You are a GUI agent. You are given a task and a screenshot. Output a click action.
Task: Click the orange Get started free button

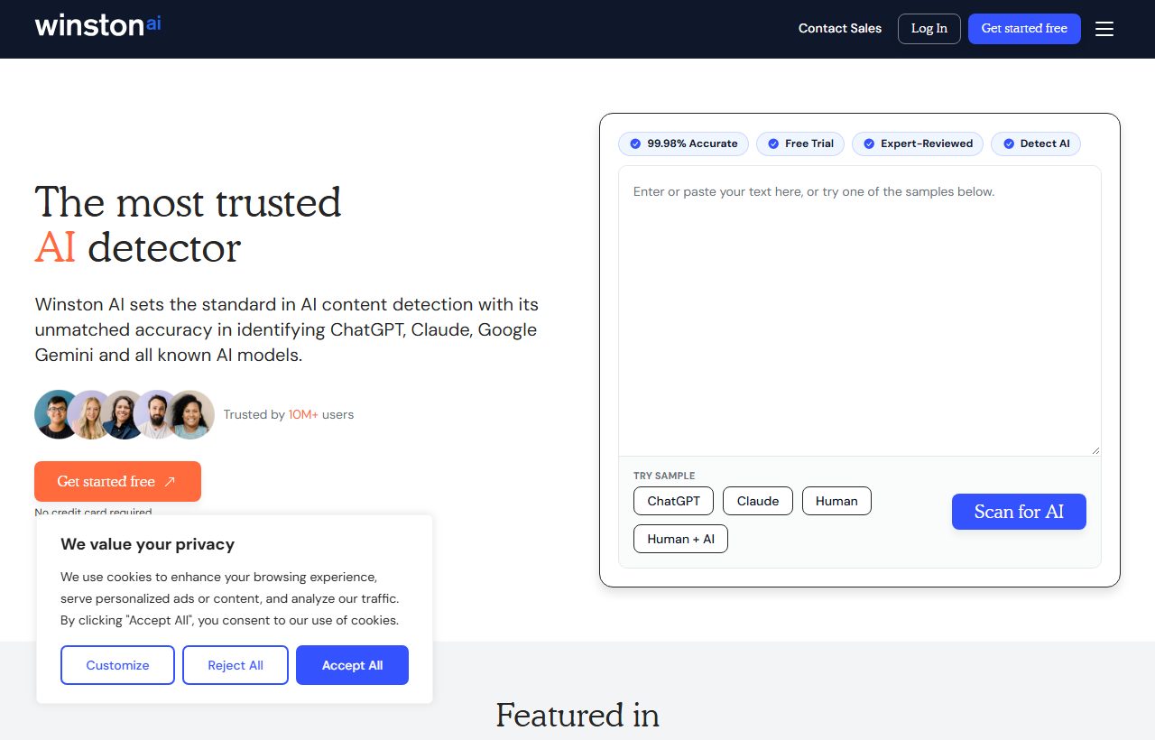tap(117, 482)
